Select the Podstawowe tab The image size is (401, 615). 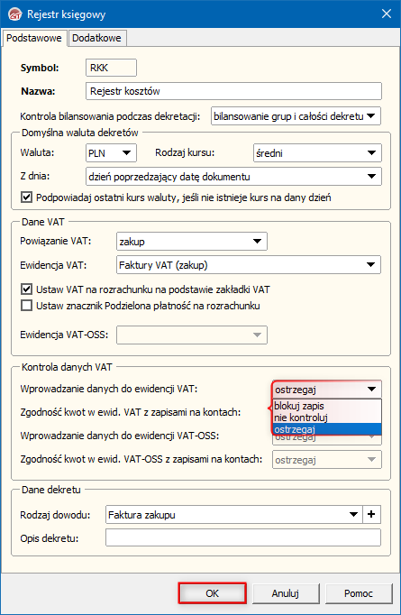pos(34,38)
